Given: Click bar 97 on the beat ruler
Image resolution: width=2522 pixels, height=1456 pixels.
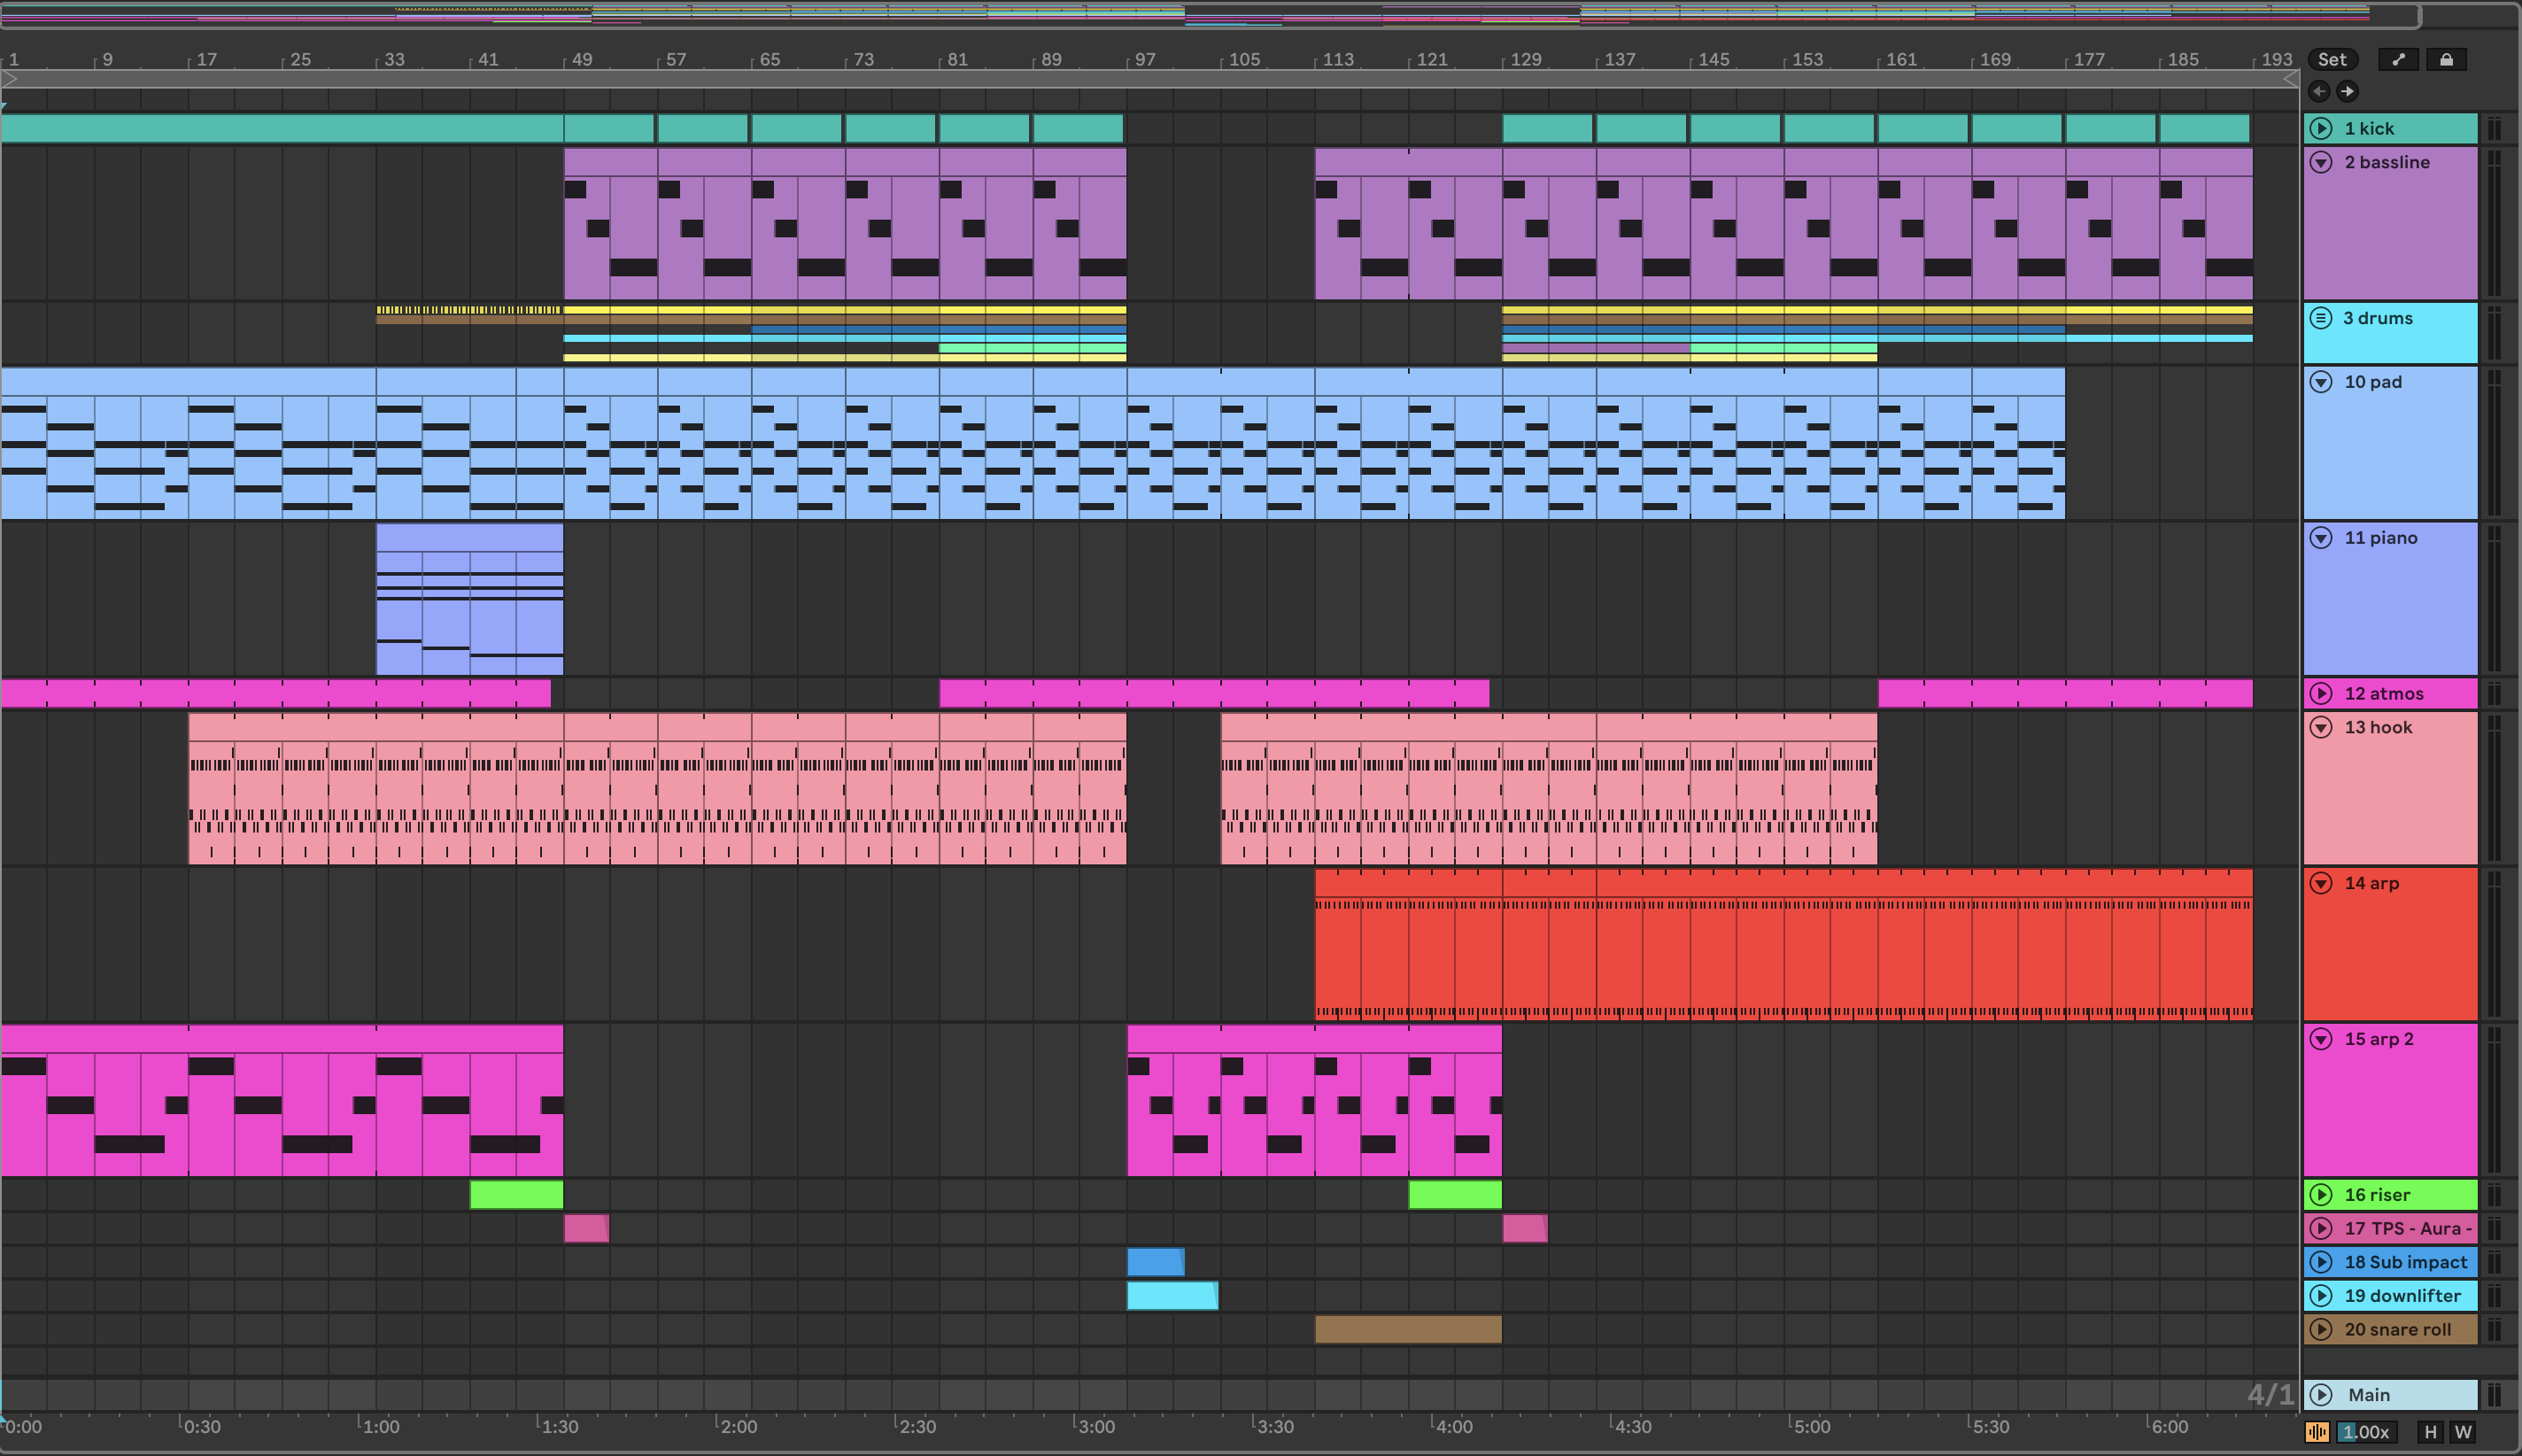Looking at the screenshot, I should click(1144, 59).
